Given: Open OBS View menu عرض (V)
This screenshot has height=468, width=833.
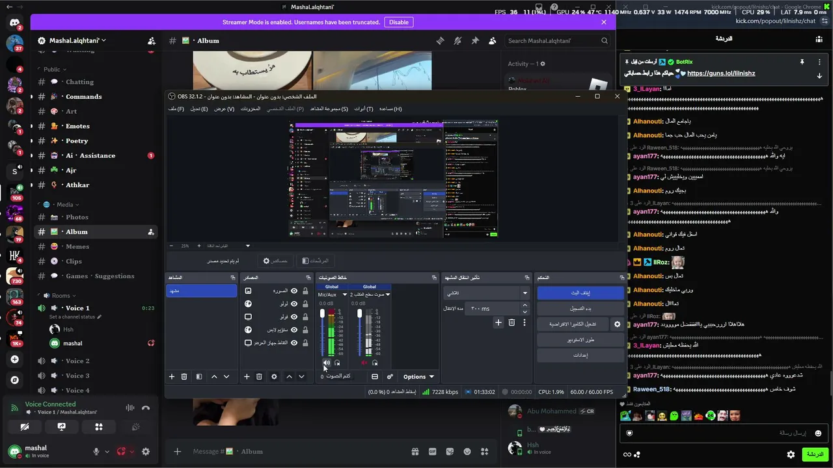Looking at the screenshot, I should coord(224,109).
